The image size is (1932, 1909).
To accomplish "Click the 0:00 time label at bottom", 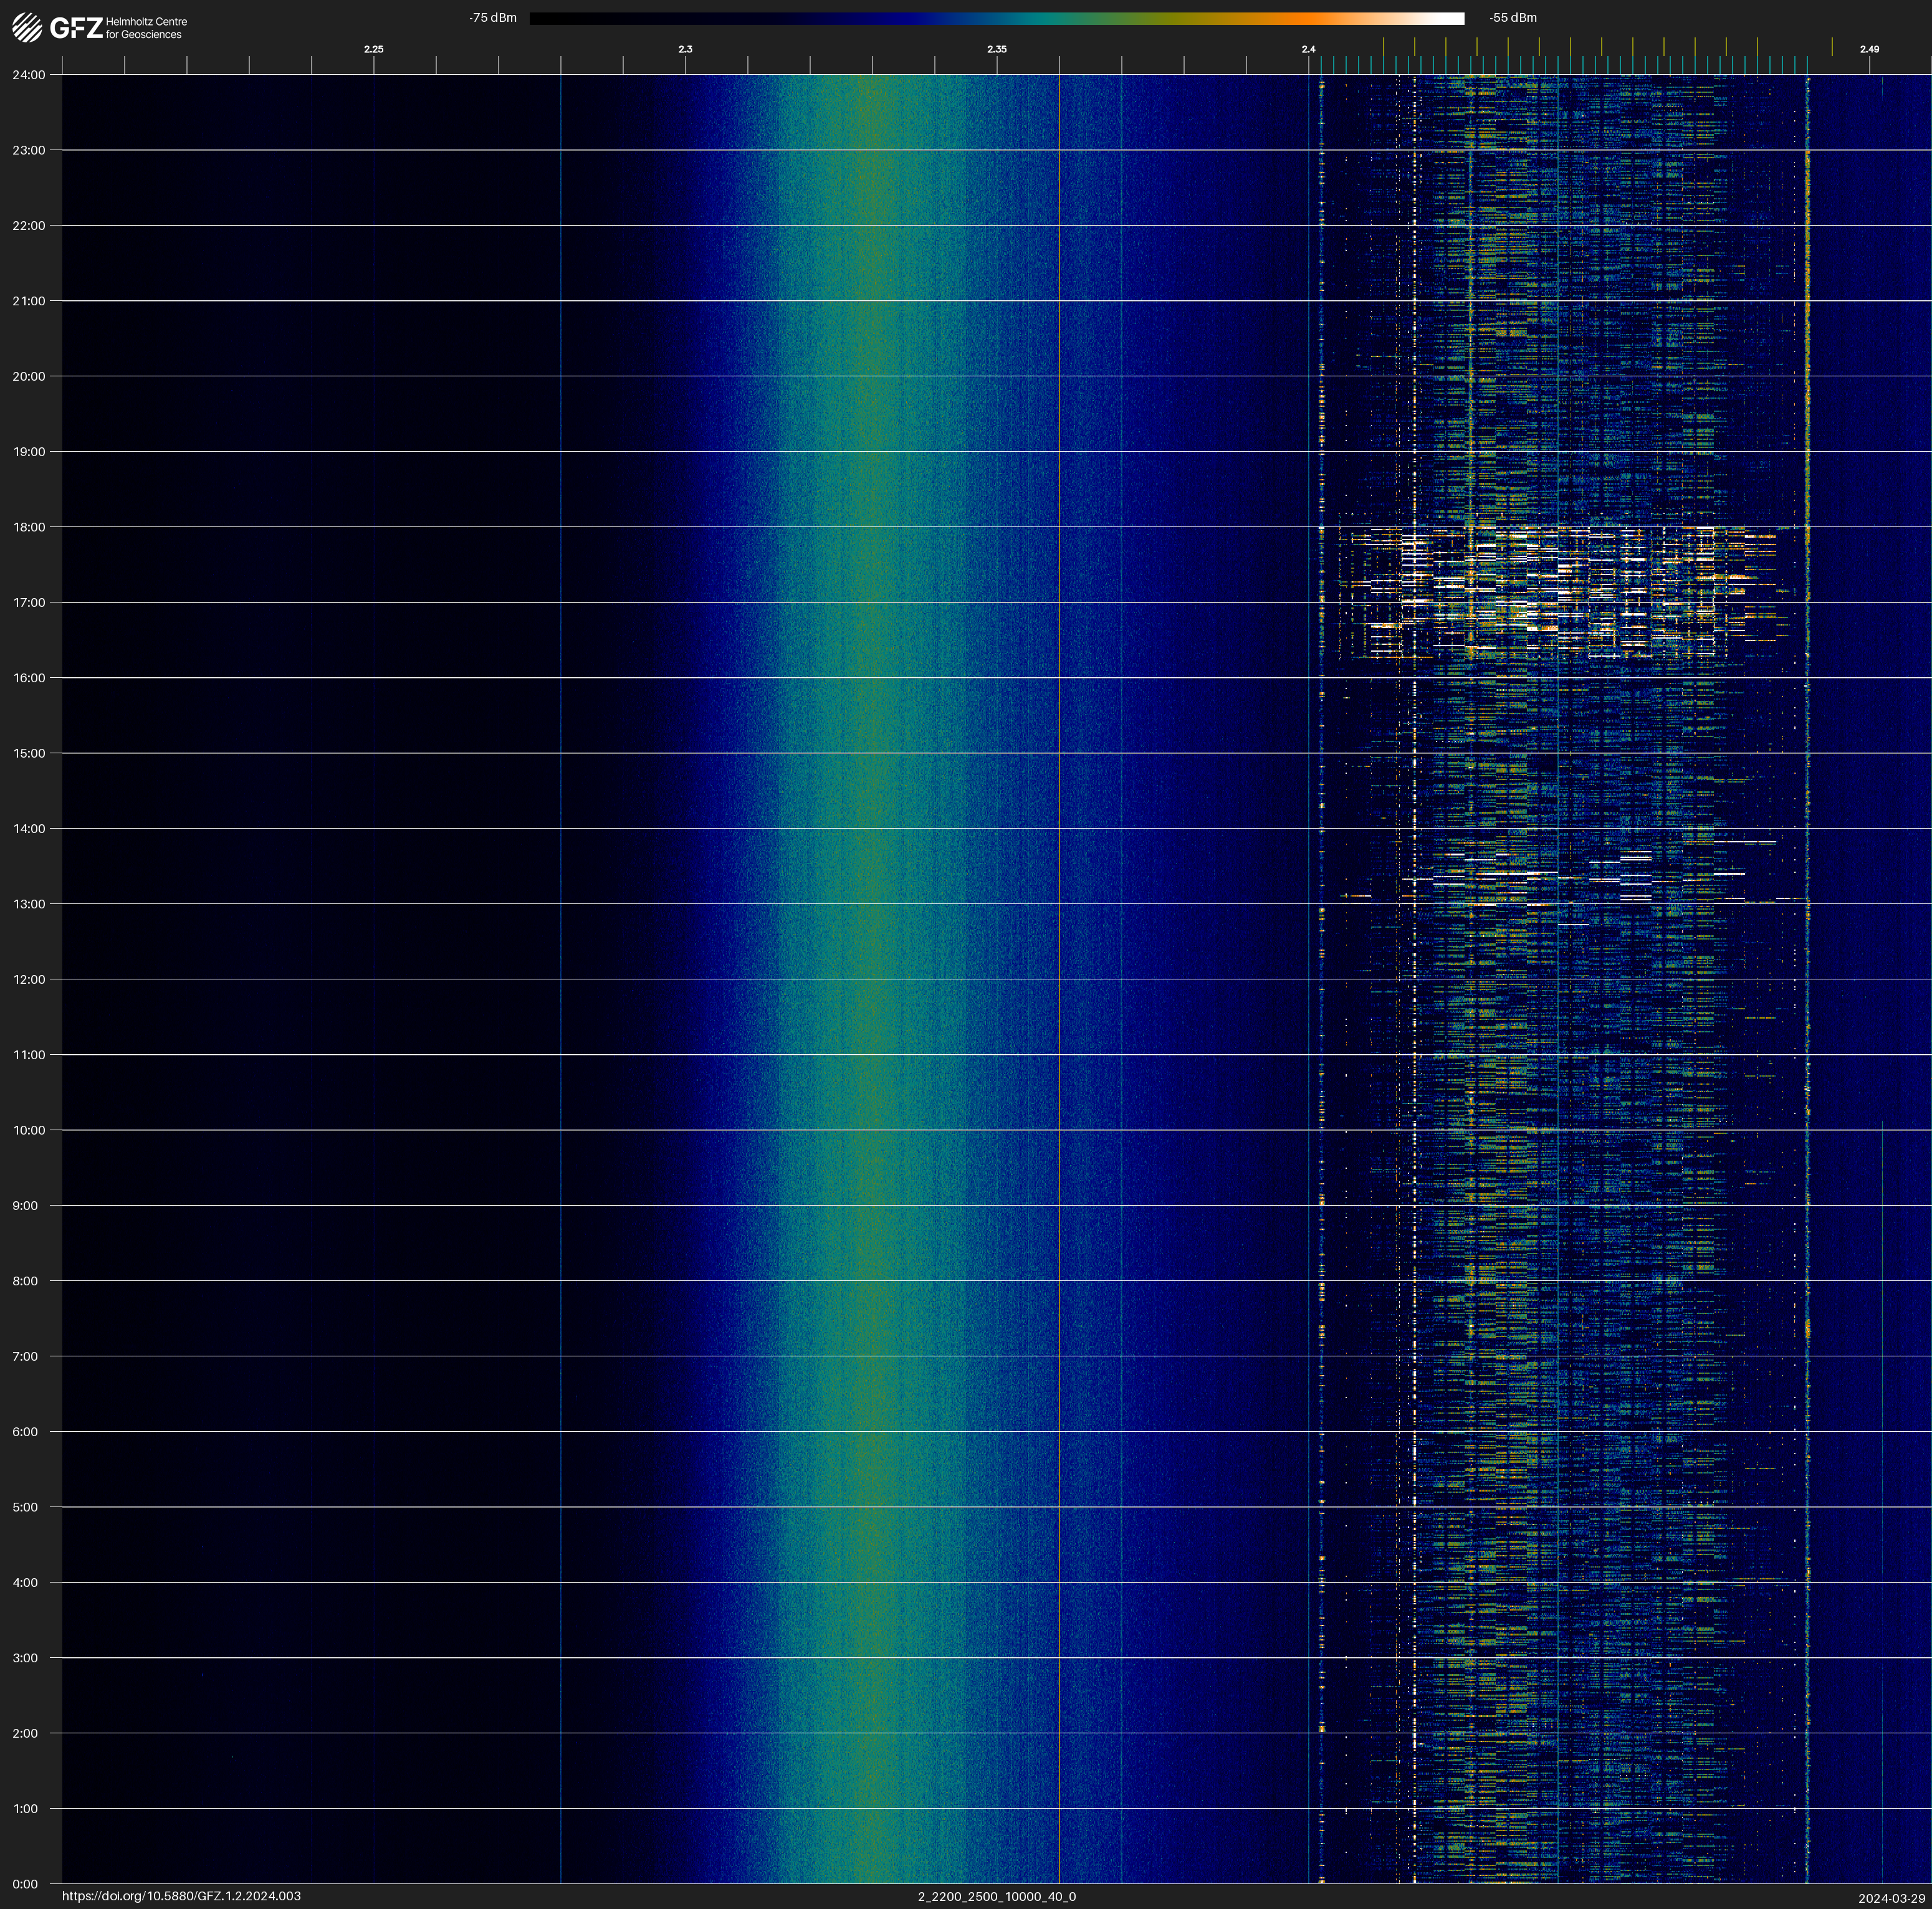I will click(x=25, y=1884).
